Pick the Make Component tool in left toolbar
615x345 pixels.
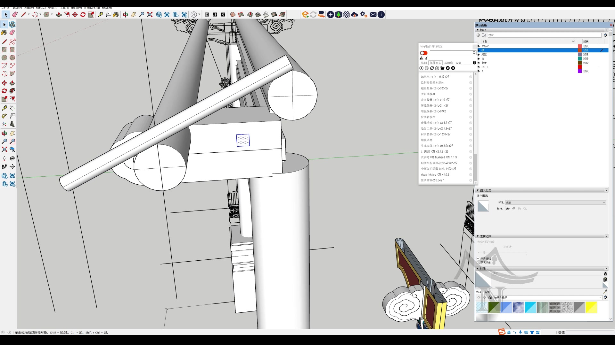coord(12,24)
